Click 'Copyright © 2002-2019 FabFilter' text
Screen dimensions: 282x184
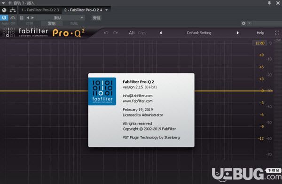coord(149,129)
